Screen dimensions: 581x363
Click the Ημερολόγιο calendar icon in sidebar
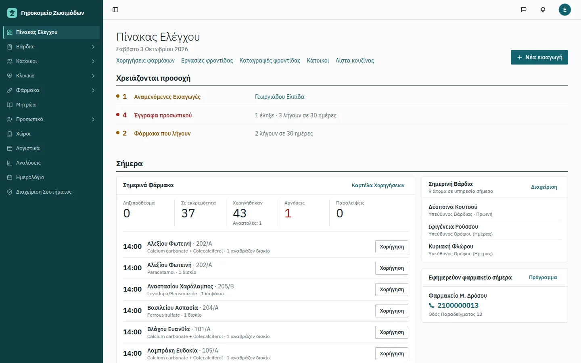click(10, 177)
